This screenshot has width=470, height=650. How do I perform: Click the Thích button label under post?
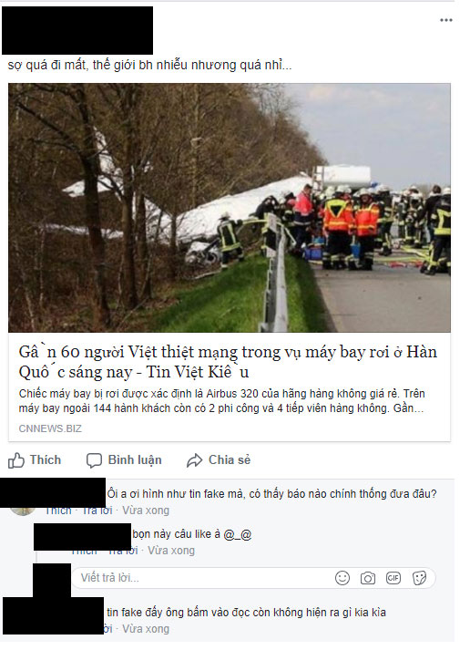46,460
